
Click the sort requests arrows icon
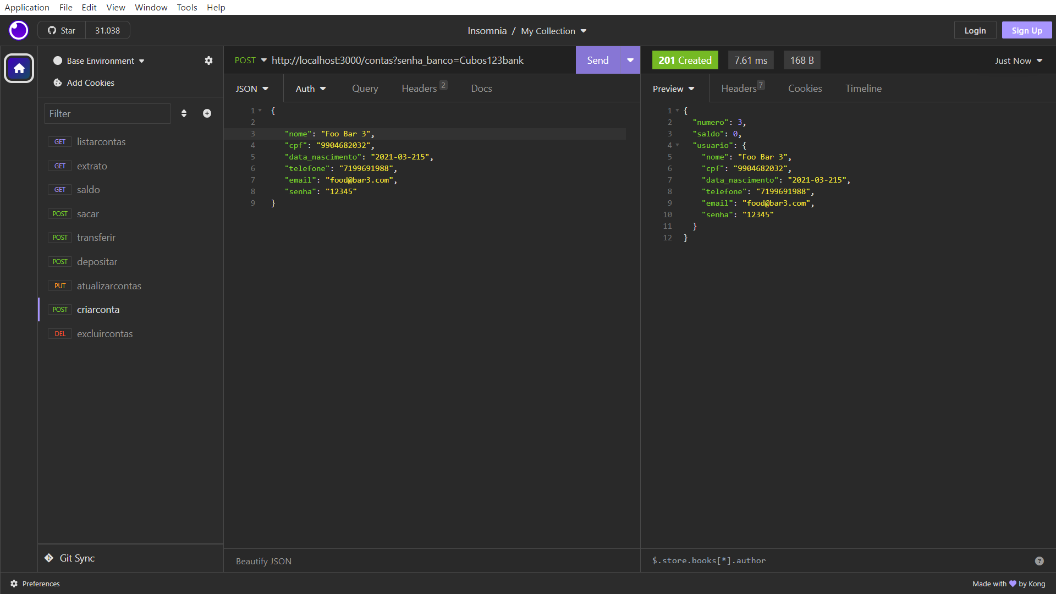tap(184, 113)
